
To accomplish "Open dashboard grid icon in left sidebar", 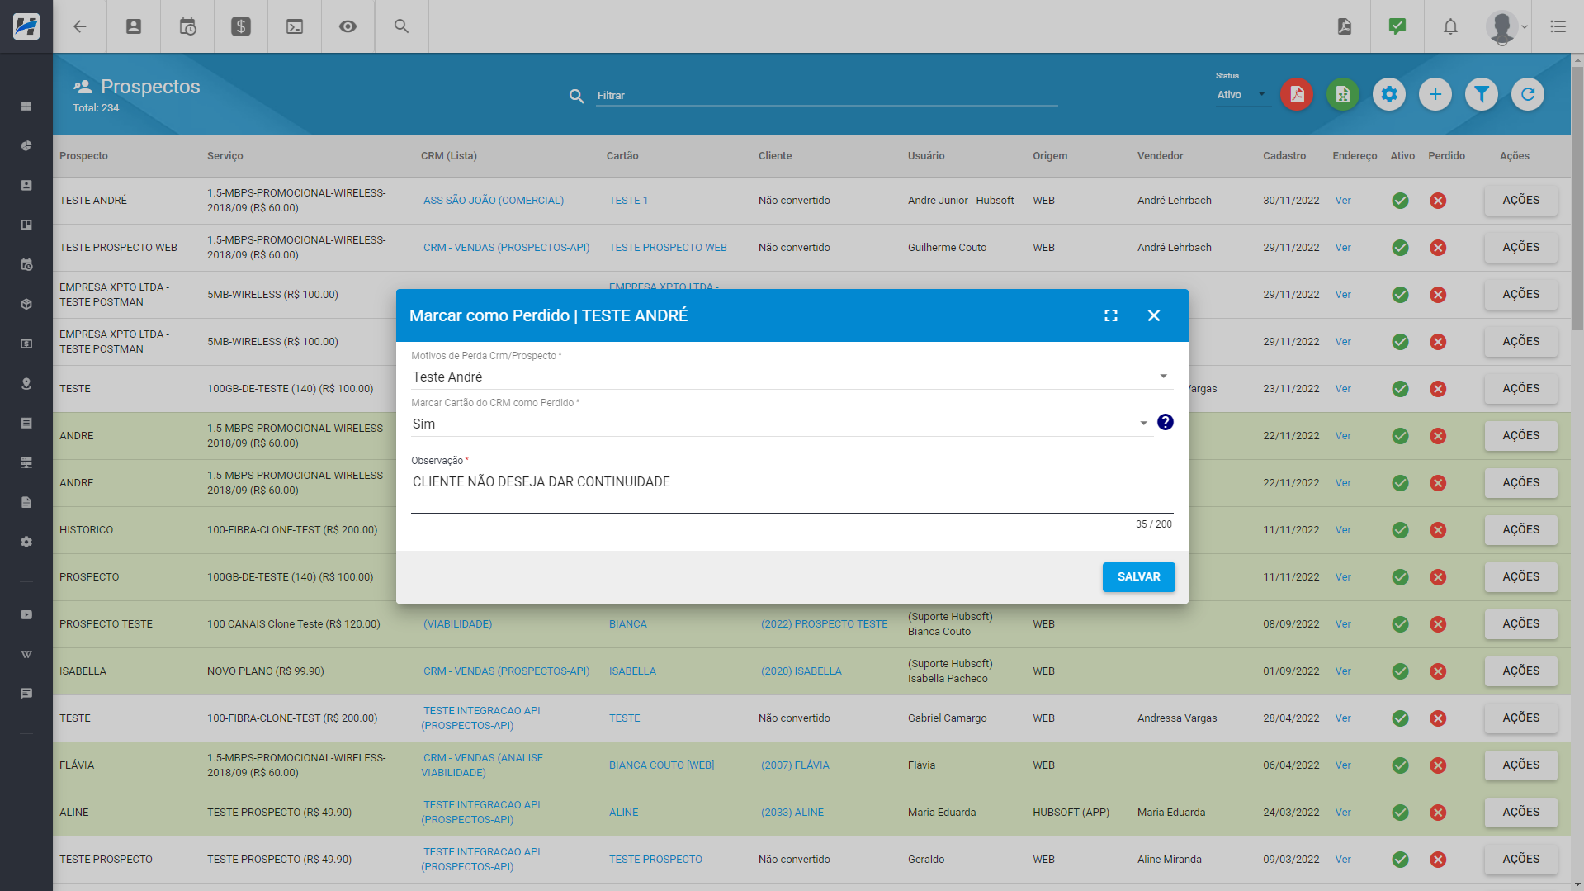I will 26,106.
